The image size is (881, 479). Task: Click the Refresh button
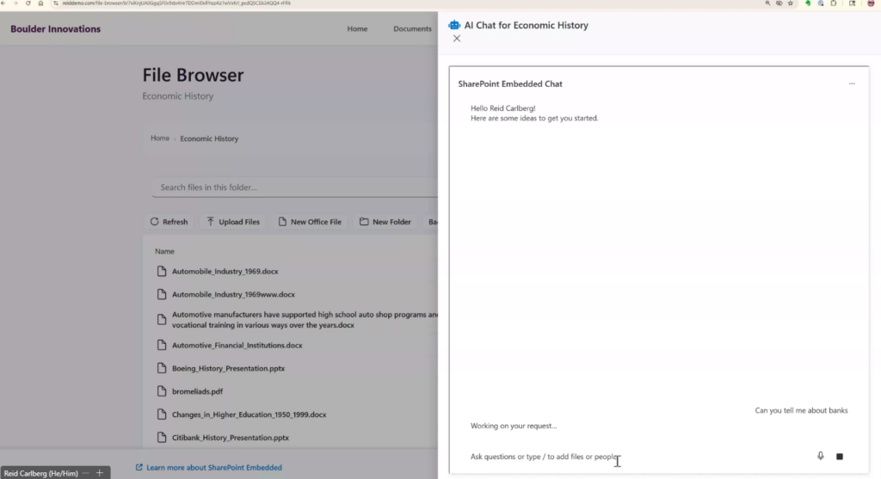pyautogui.click(x=169, y=222)
